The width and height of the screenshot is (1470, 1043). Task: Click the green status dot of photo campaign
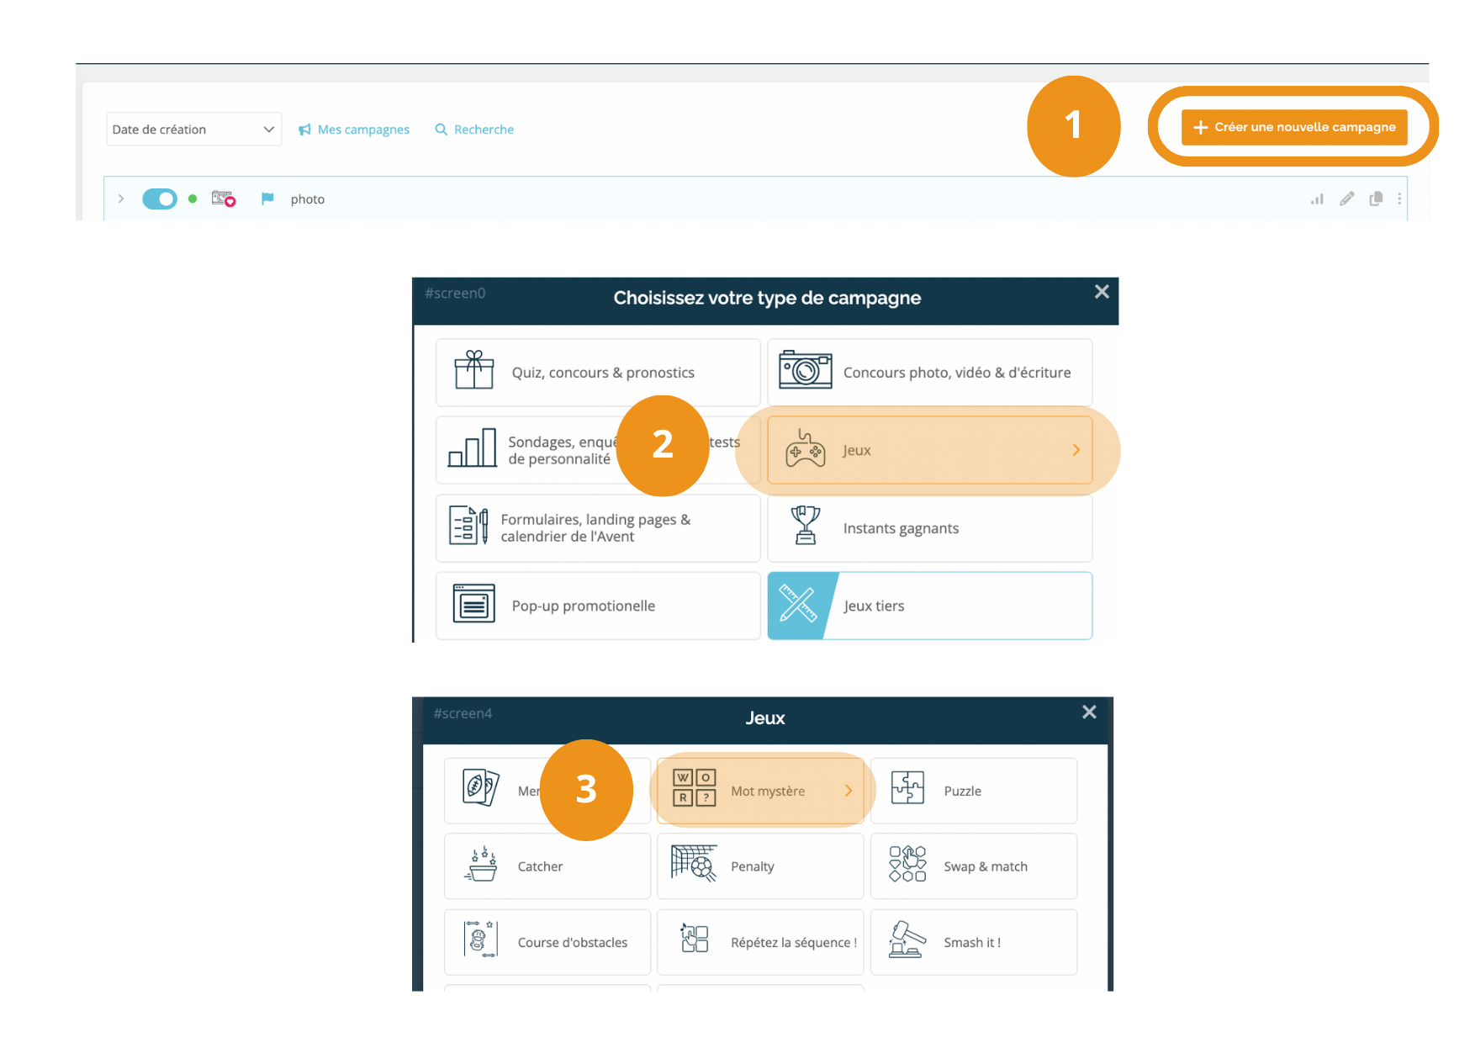[193, 199]
